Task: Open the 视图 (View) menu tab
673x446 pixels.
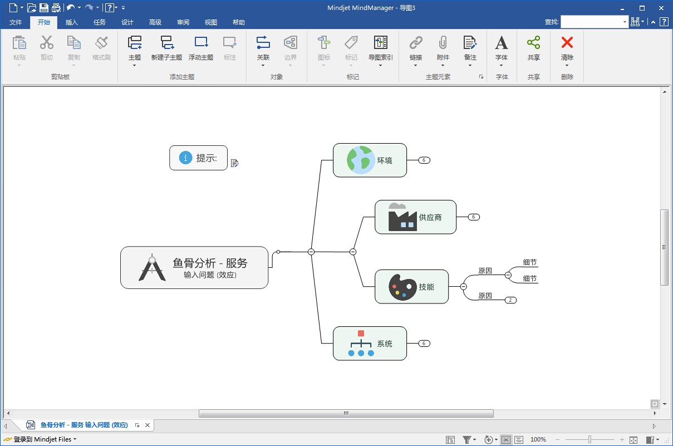Action: click(210, 22)
